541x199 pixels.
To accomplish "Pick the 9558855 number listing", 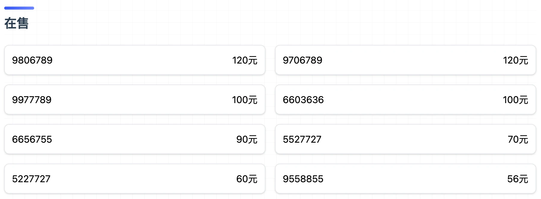I will pyautogui.click(x=406, y=179).
